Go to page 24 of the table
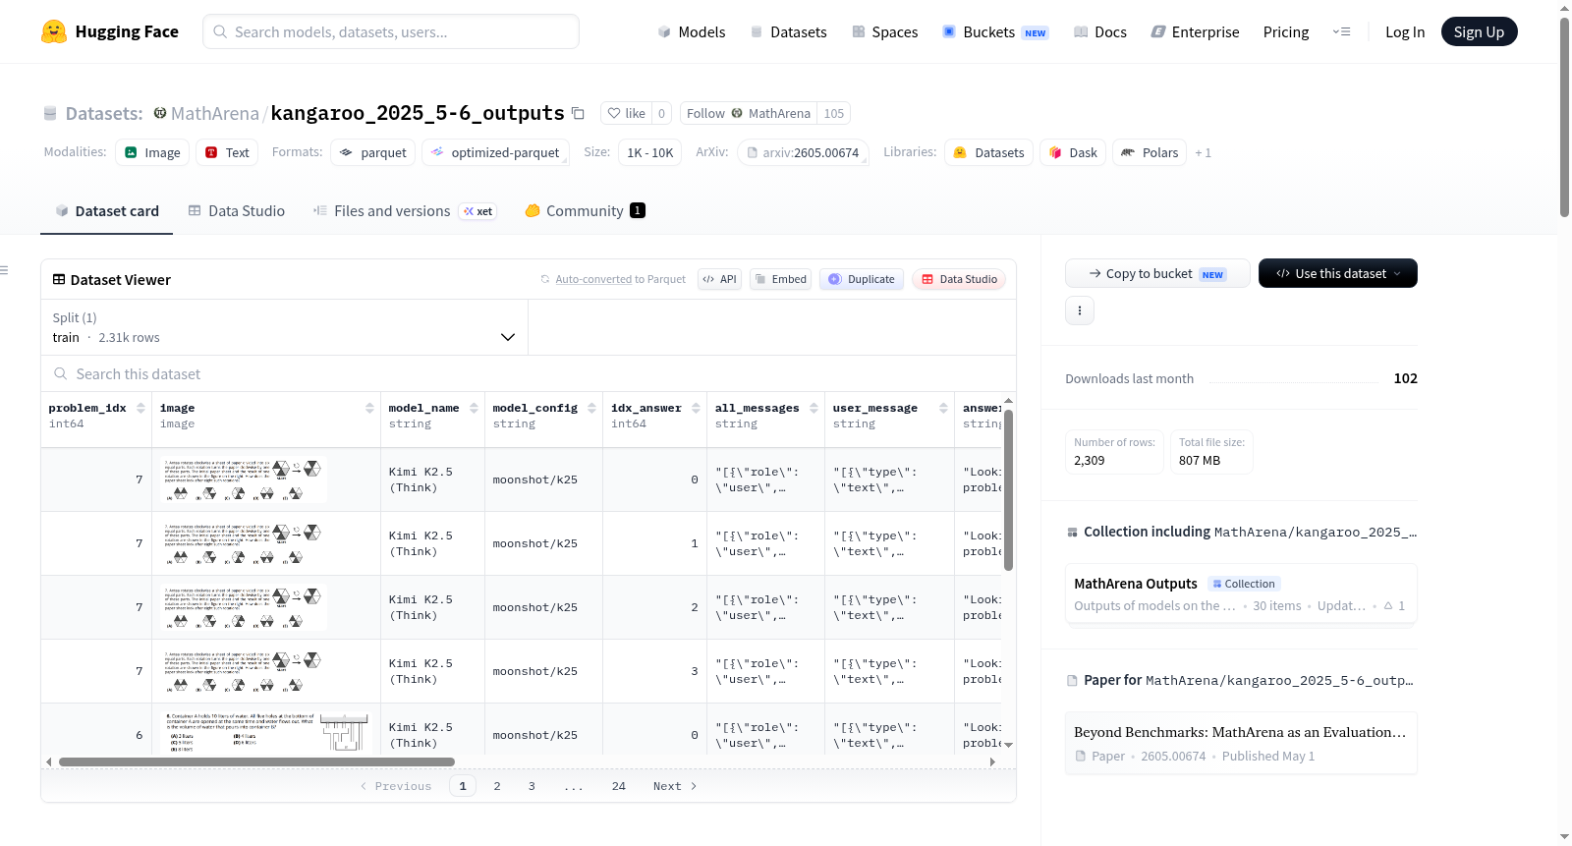1572x846 pixels. 619,786
